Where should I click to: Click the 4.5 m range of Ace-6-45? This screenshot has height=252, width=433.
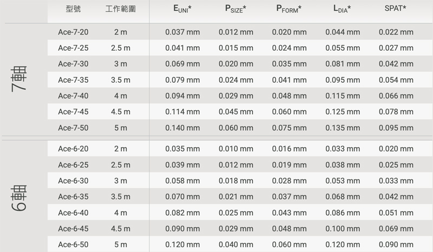(x=120, y=228)
